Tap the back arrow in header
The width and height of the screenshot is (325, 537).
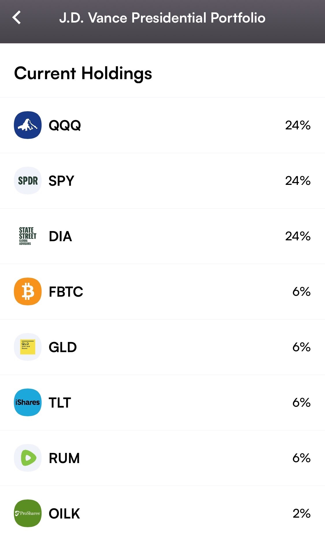(x=17, y=18)
